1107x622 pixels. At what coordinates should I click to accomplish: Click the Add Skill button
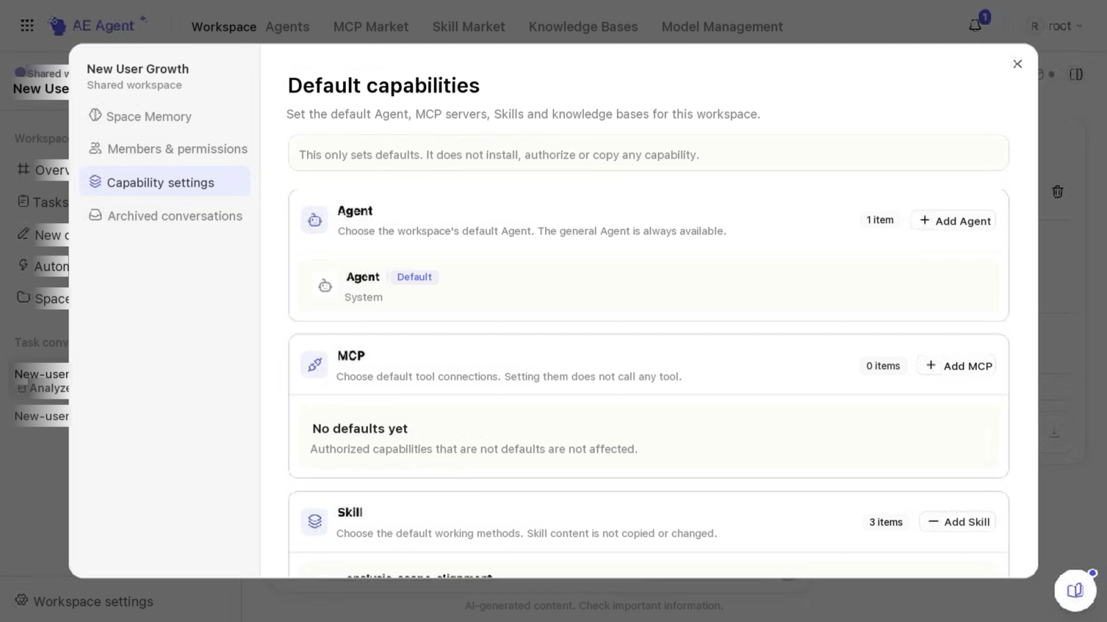click(x=958, y=522)
